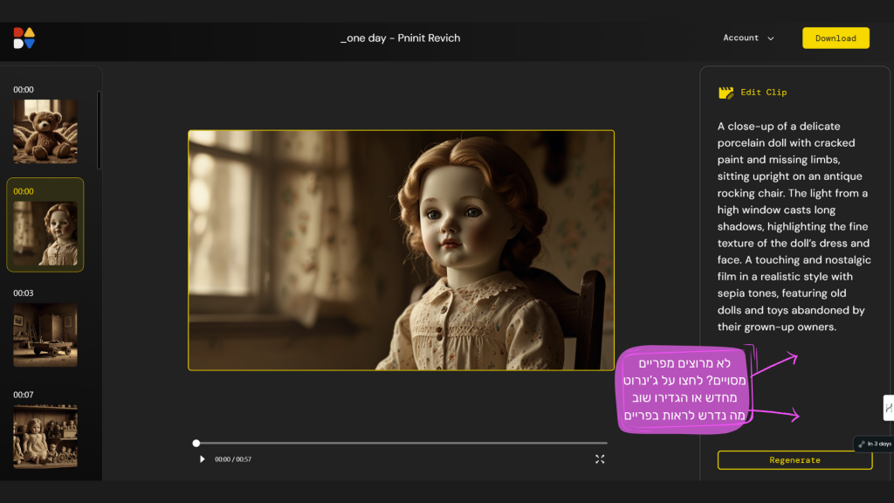
Task: Click the main doll video preview
Action: (x=401, y=251)
